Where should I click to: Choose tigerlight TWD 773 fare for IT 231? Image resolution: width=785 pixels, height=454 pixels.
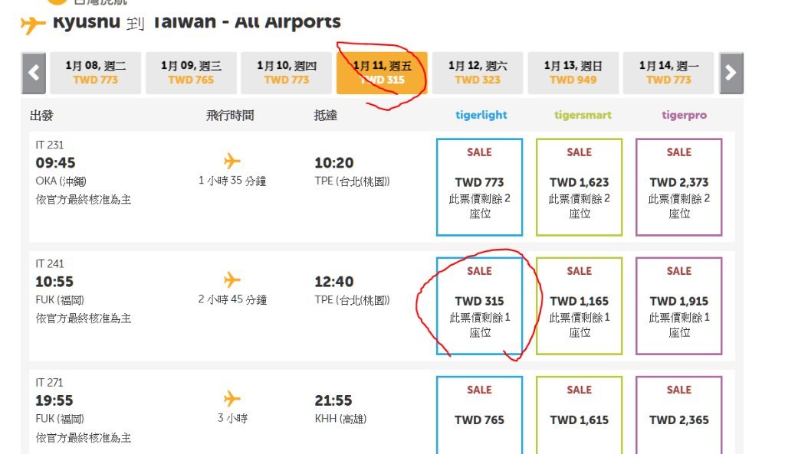(x=480, y=187)
